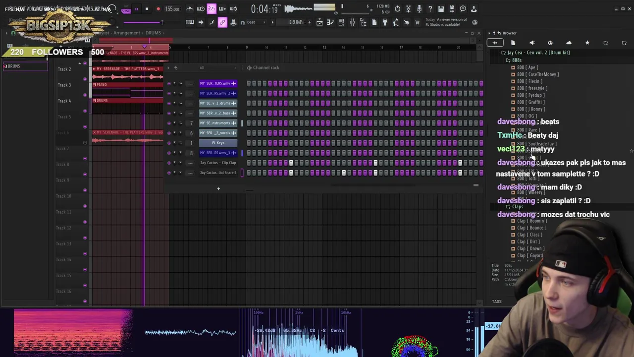Image resolution: width=634 pixels, height=357 pixels.
Task: Toggle PAT/SONG mode switch
Action: pyautogui.click(x=126, y=9)
